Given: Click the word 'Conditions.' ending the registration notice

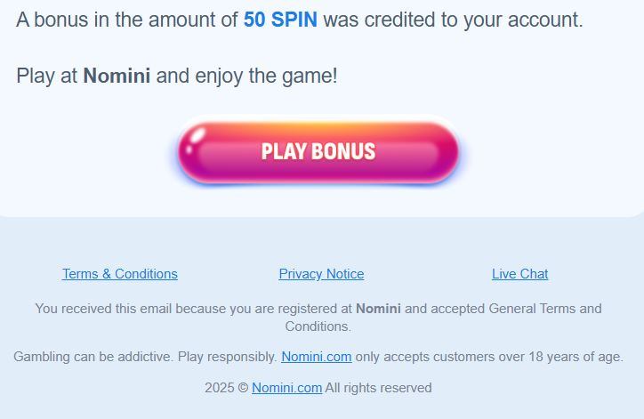Looking at the screenshot, I should click(318, 326).
